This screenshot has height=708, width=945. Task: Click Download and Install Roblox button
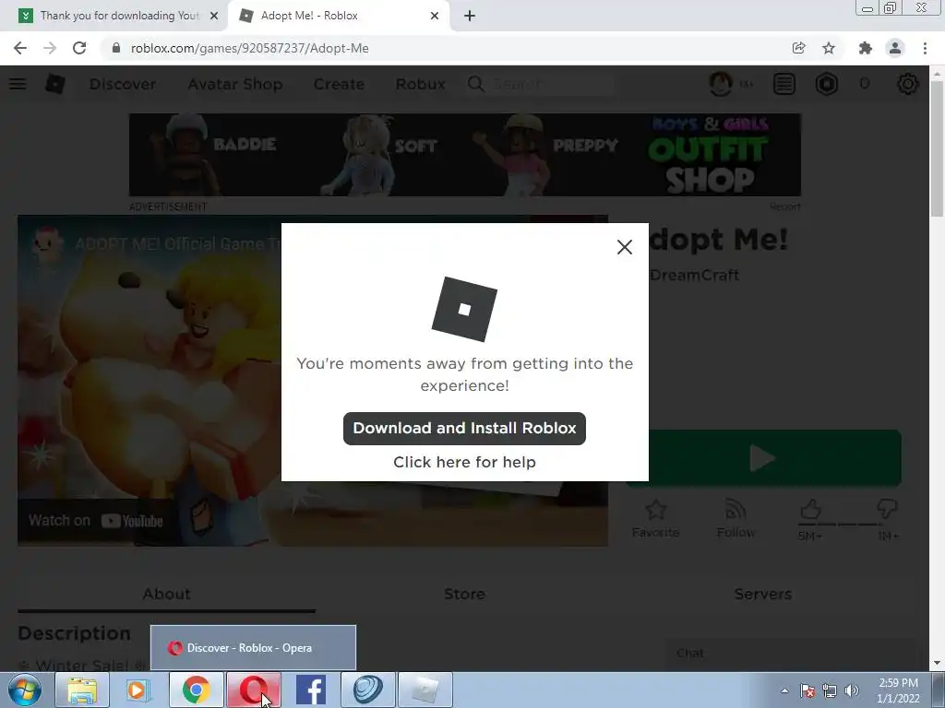click(464, 428)
